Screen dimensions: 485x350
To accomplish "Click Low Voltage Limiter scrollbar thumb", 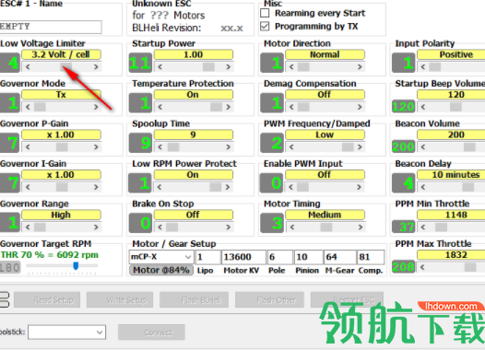I will coord(65,66).
